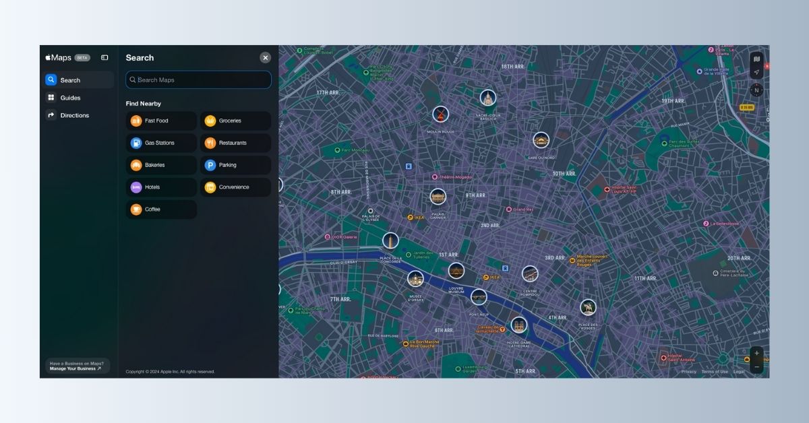
Task: Click the 18TH ARR. district label
Action: [513, 67]
